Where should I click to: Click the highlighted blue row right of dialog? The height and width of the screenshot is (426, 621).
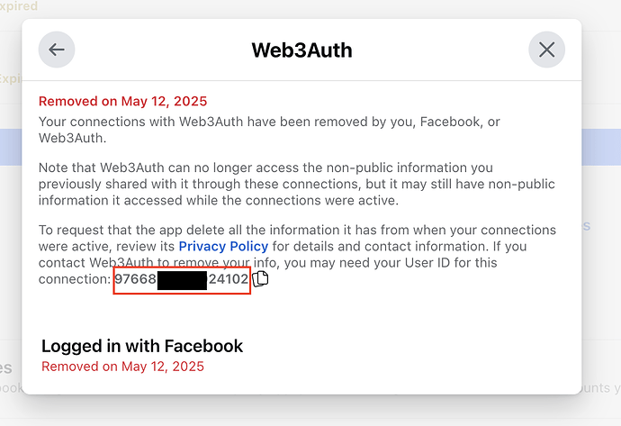(x=601, y=147)
